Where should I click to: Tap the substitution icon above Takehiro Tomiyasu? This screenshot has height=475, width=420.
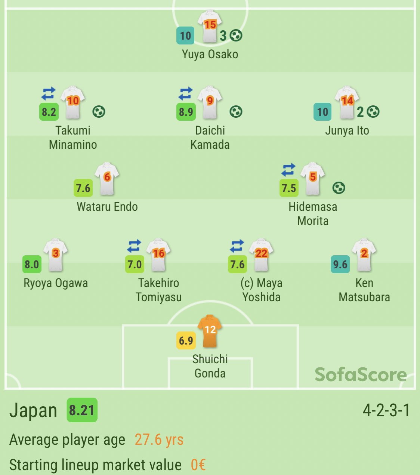pos(134,246)
